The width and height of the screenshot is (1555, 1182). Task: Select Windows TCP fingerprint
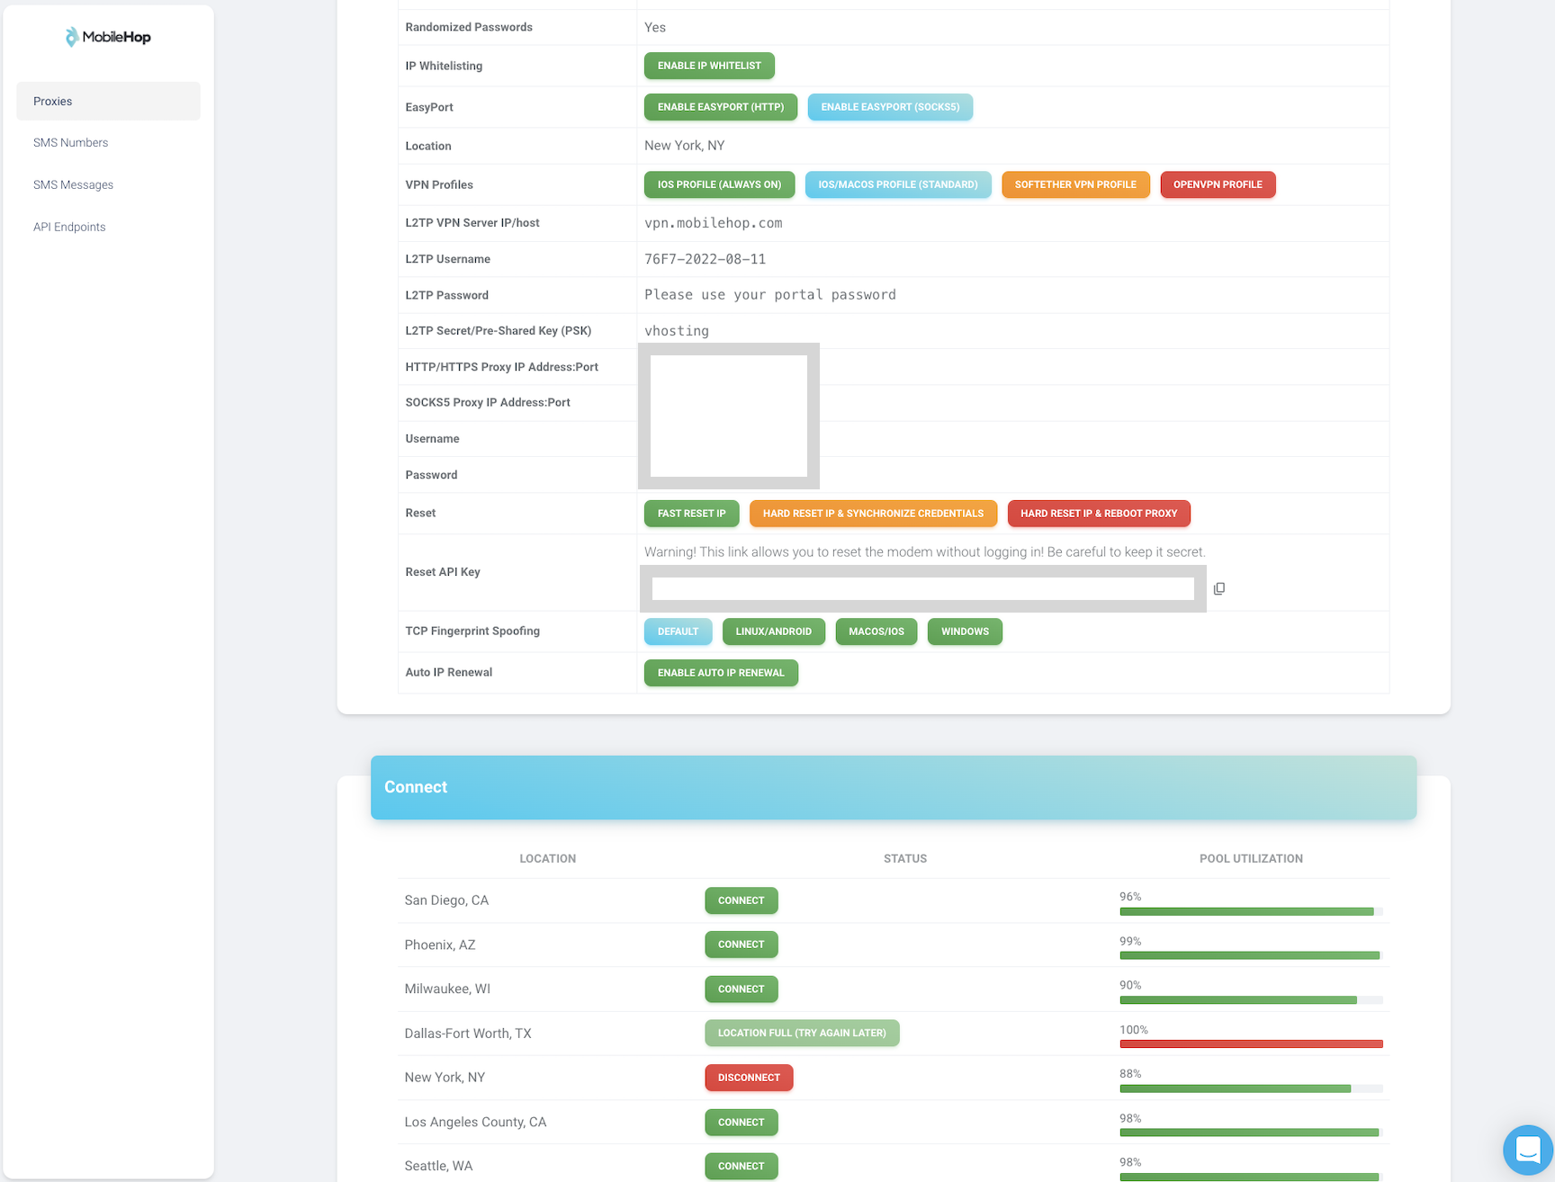[x=965, y=631]
